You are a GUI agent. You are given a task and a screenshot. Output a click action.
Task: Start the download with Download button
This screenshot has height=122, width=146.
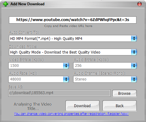pyautogui.click(x=82, y=106)
